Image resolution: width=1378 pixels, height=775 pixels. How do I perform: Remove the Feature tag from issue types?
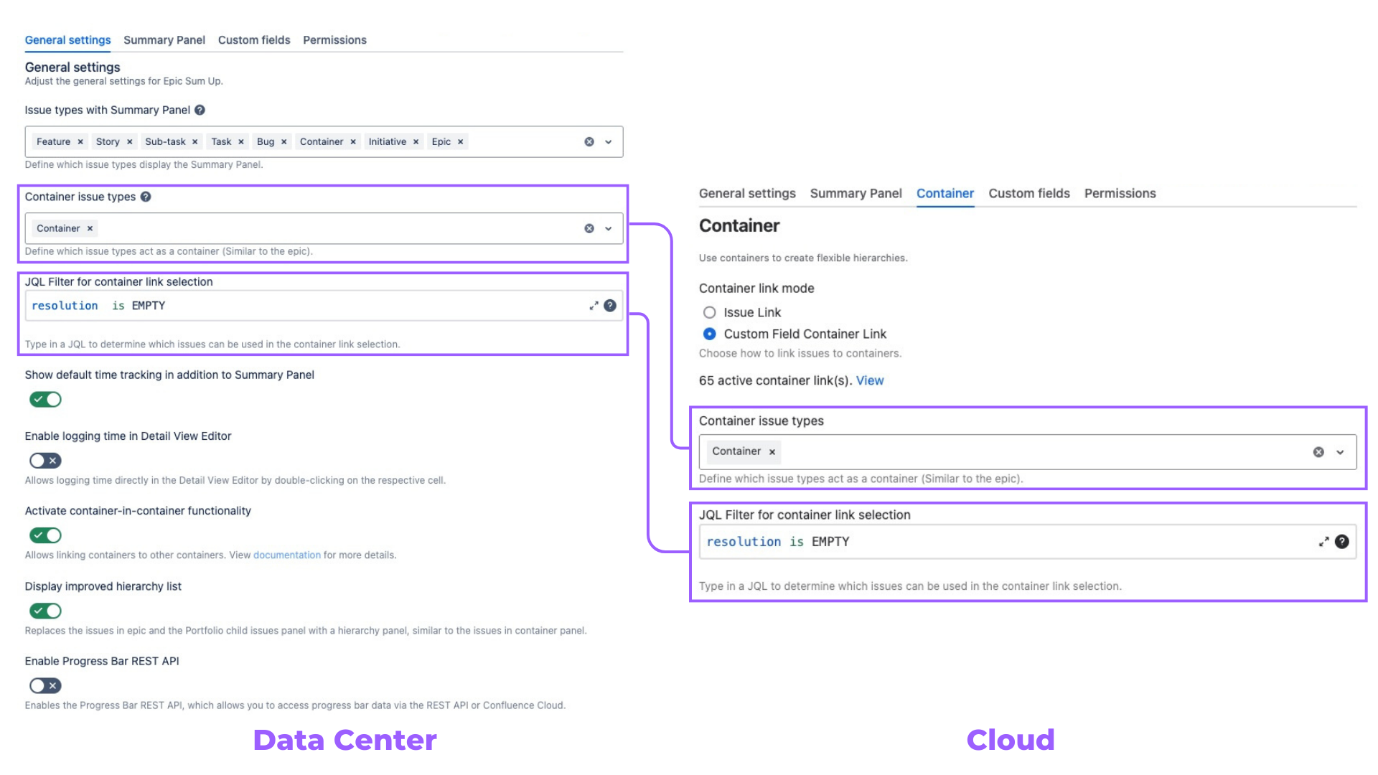80,142
